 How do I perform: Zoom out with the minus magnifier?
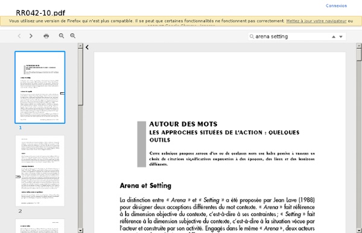point(62,36)
